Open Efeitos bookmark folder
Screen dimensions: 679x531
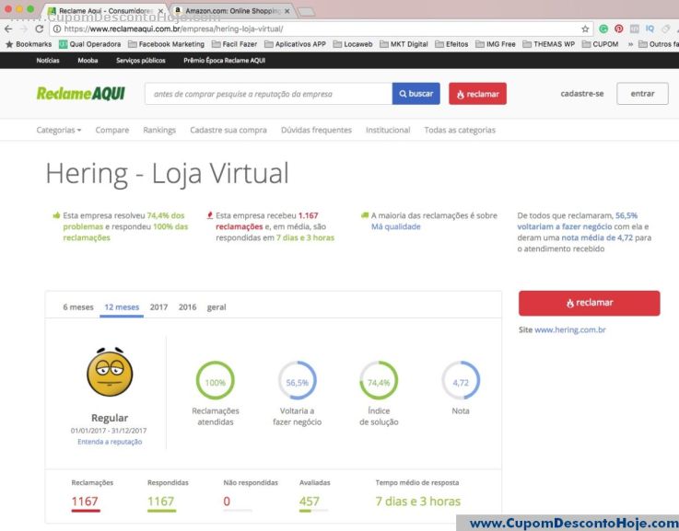point(451,44)
